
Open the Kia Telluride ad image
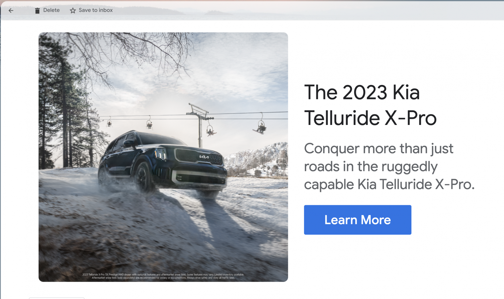tap(163, 157)
